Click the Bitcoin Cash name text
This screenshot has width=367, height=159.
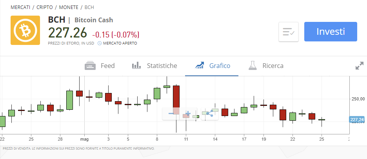94,20
